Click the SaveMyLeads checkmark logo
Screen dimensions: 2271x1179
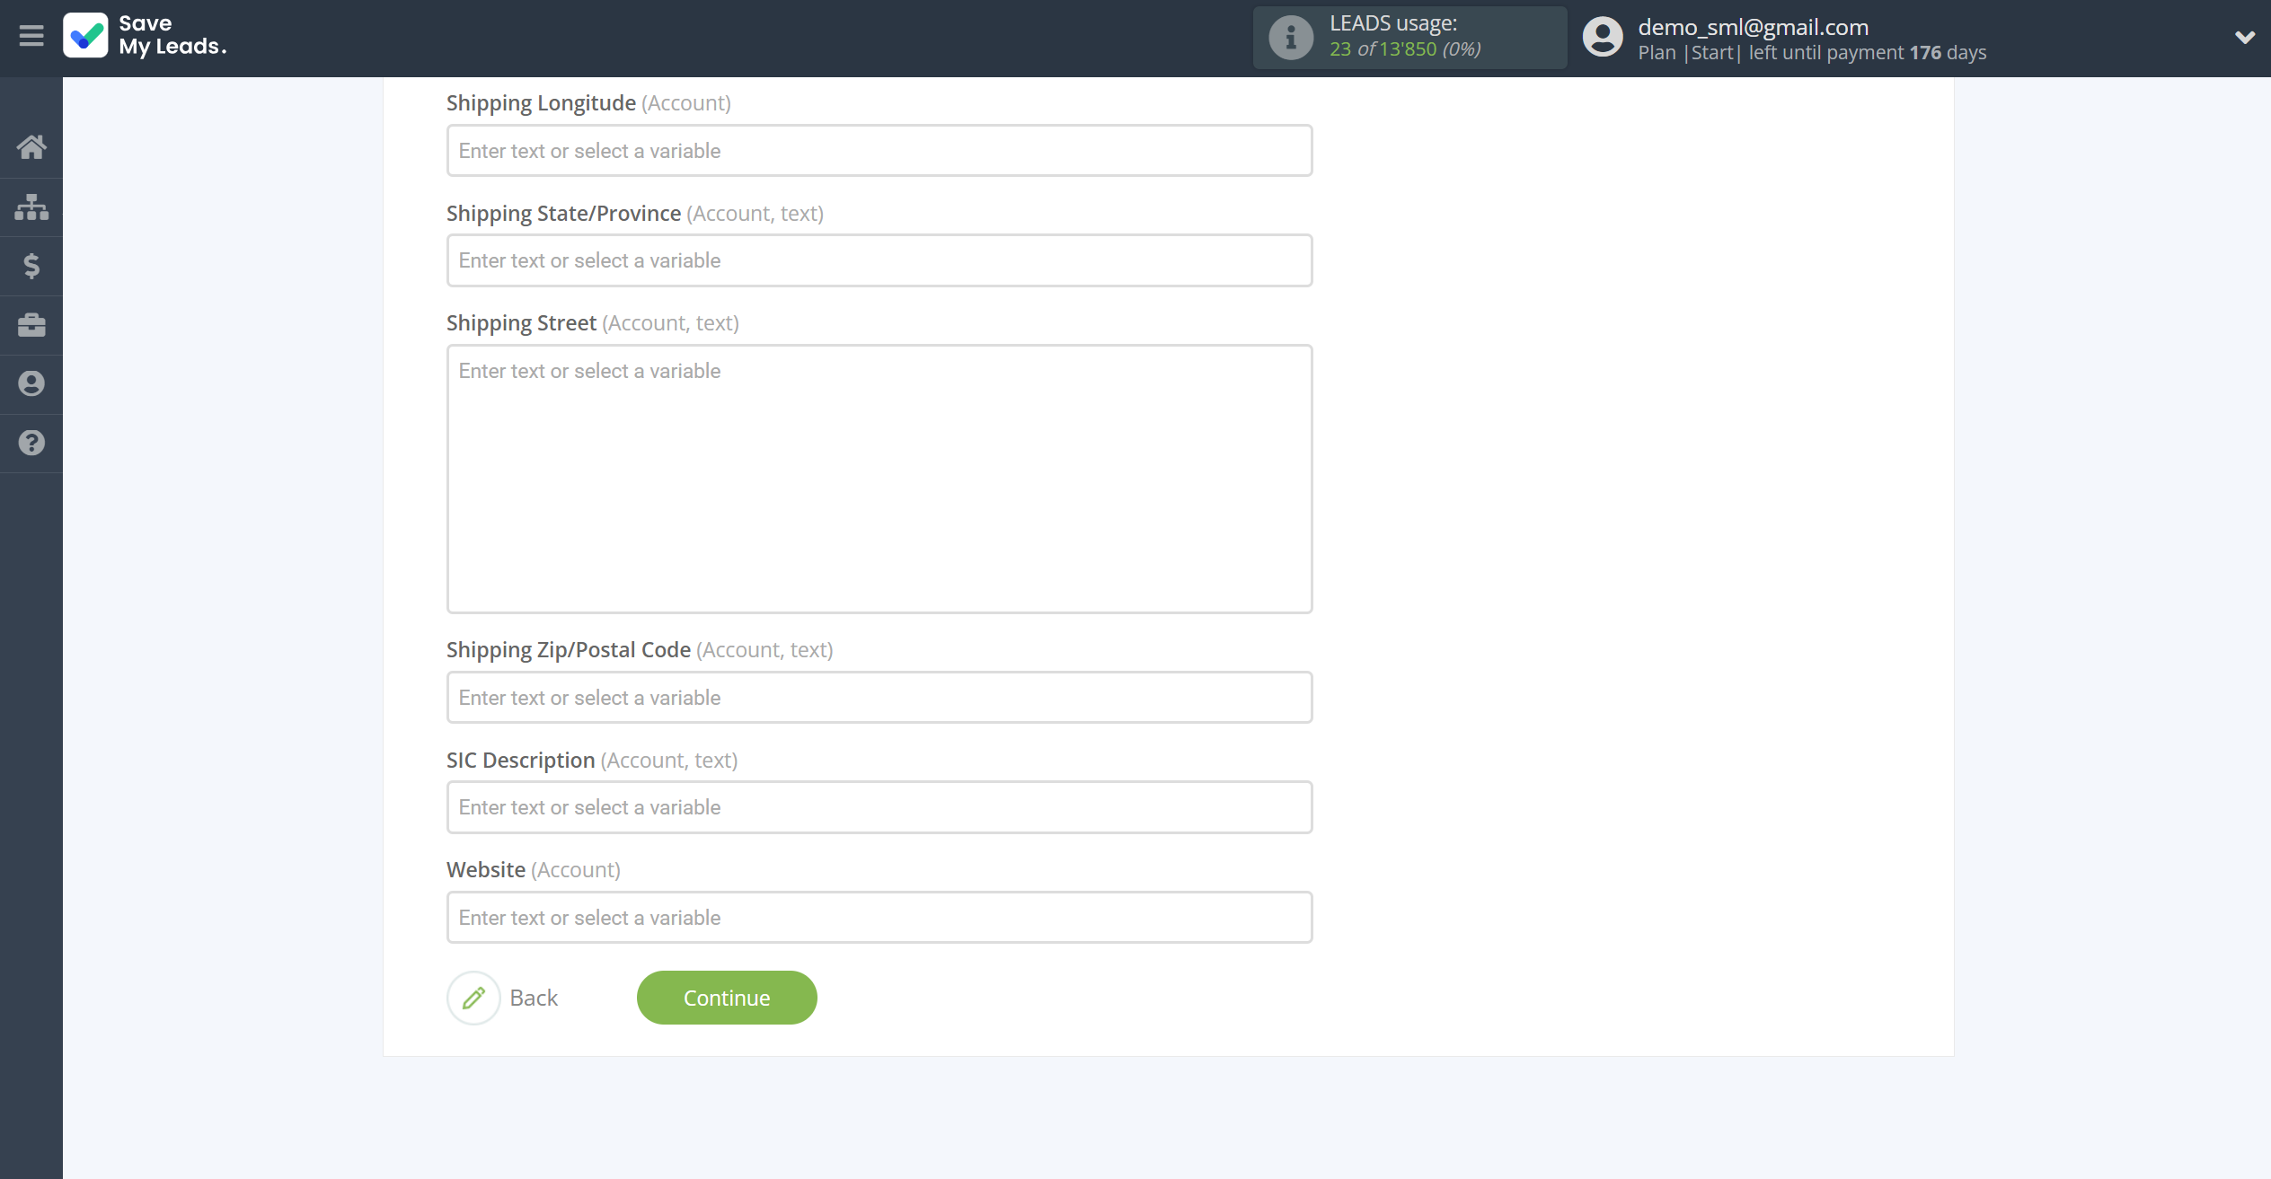tap(85, 36)
